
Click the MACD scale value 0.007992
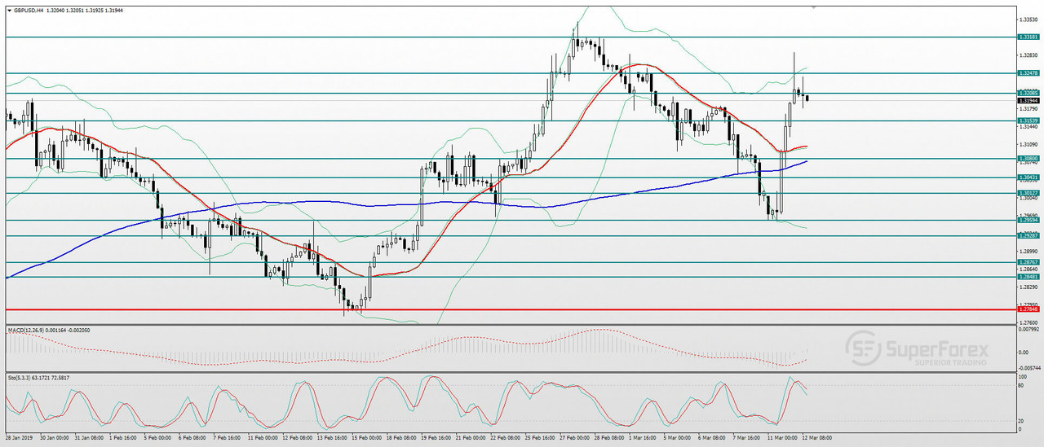[x=1029, y=330]
